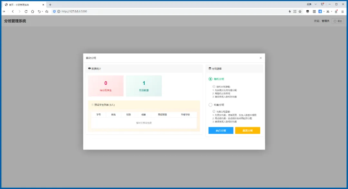This screenshot has height=189, width=348.
Task: Expand the title bar chevron dropdown
Action: pos(315,4)
